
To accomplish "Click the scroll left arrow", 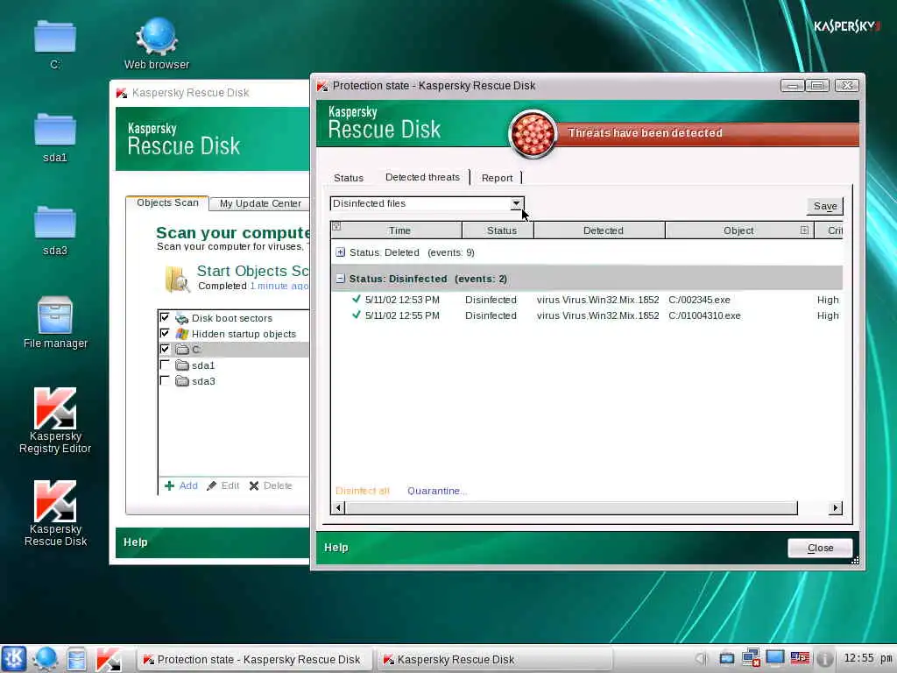I will click(338, 507).
